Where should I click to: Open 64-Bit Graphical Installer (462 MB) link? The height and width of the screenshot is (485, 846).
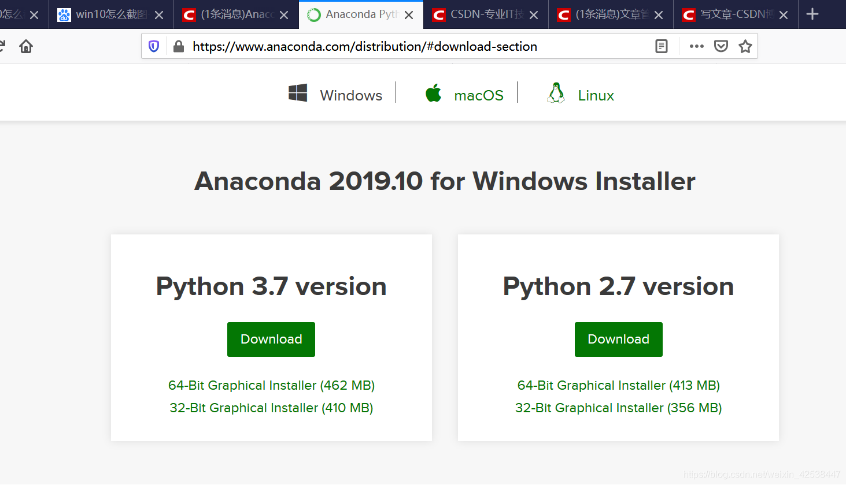click(x=271, y=385)
